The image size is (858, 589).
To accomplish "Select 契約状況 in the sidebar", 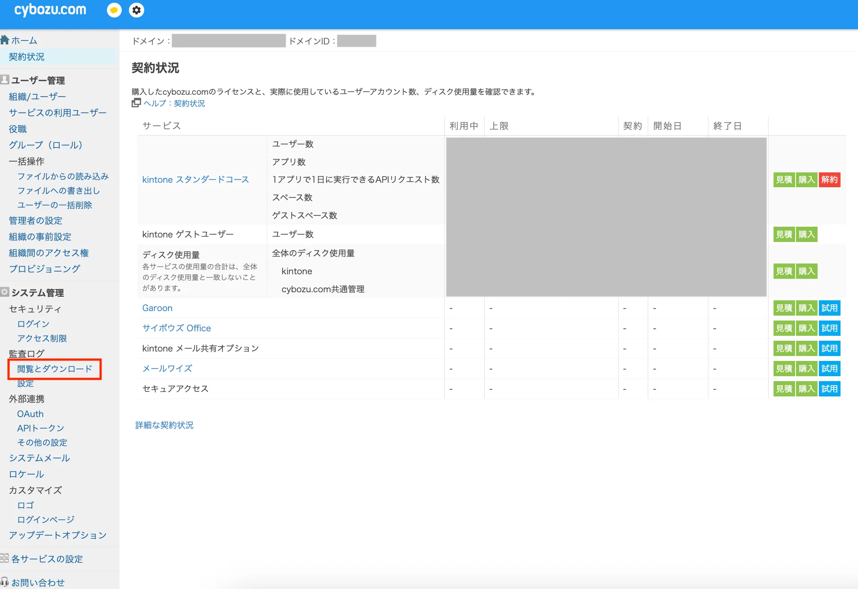I will pyautogui.click(x=27, y=57).
